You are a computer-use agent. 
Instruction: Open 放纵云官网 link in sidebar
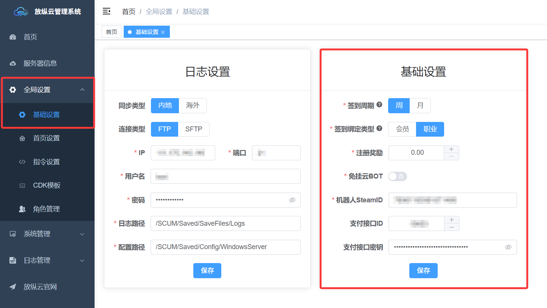tap(47, 287)
